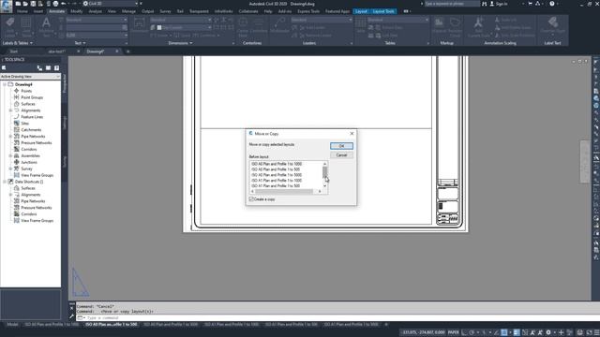
Task: Click the Undo arrow in the quick access toolbar
Action: (64, 4)
